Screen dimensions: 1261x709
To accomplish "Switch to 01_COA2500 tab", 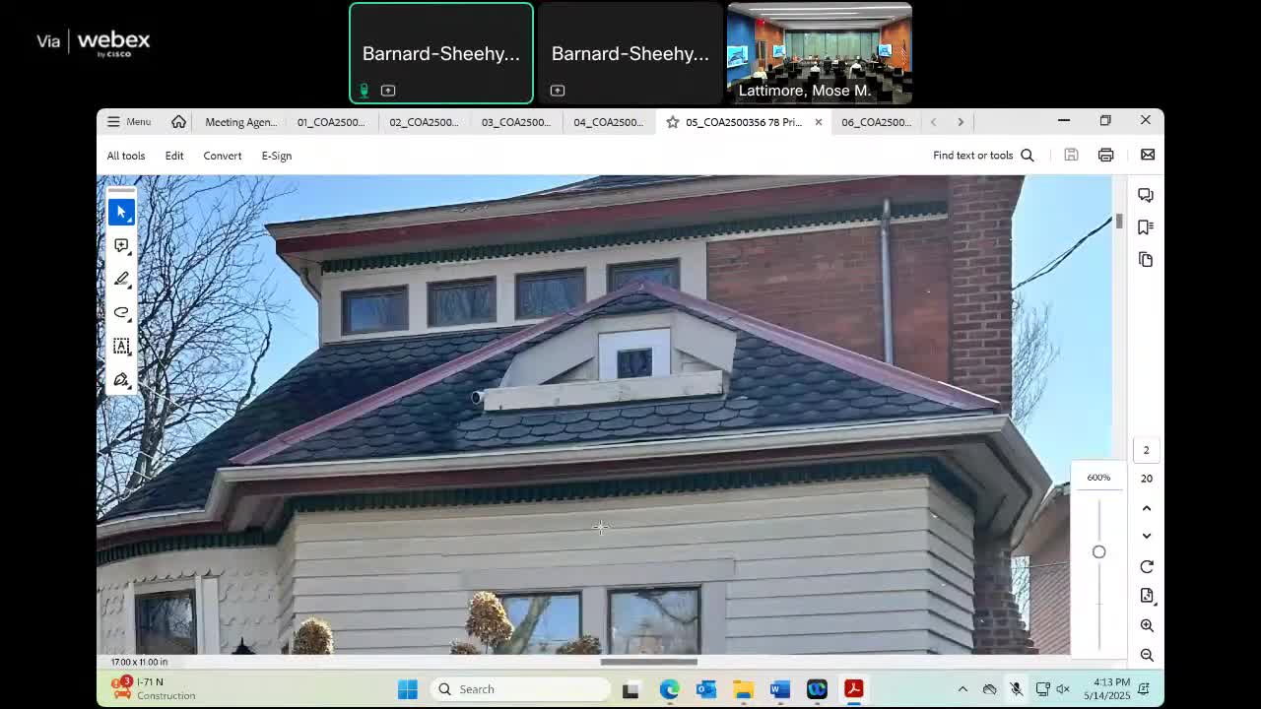I will click(x=331, y=122).
